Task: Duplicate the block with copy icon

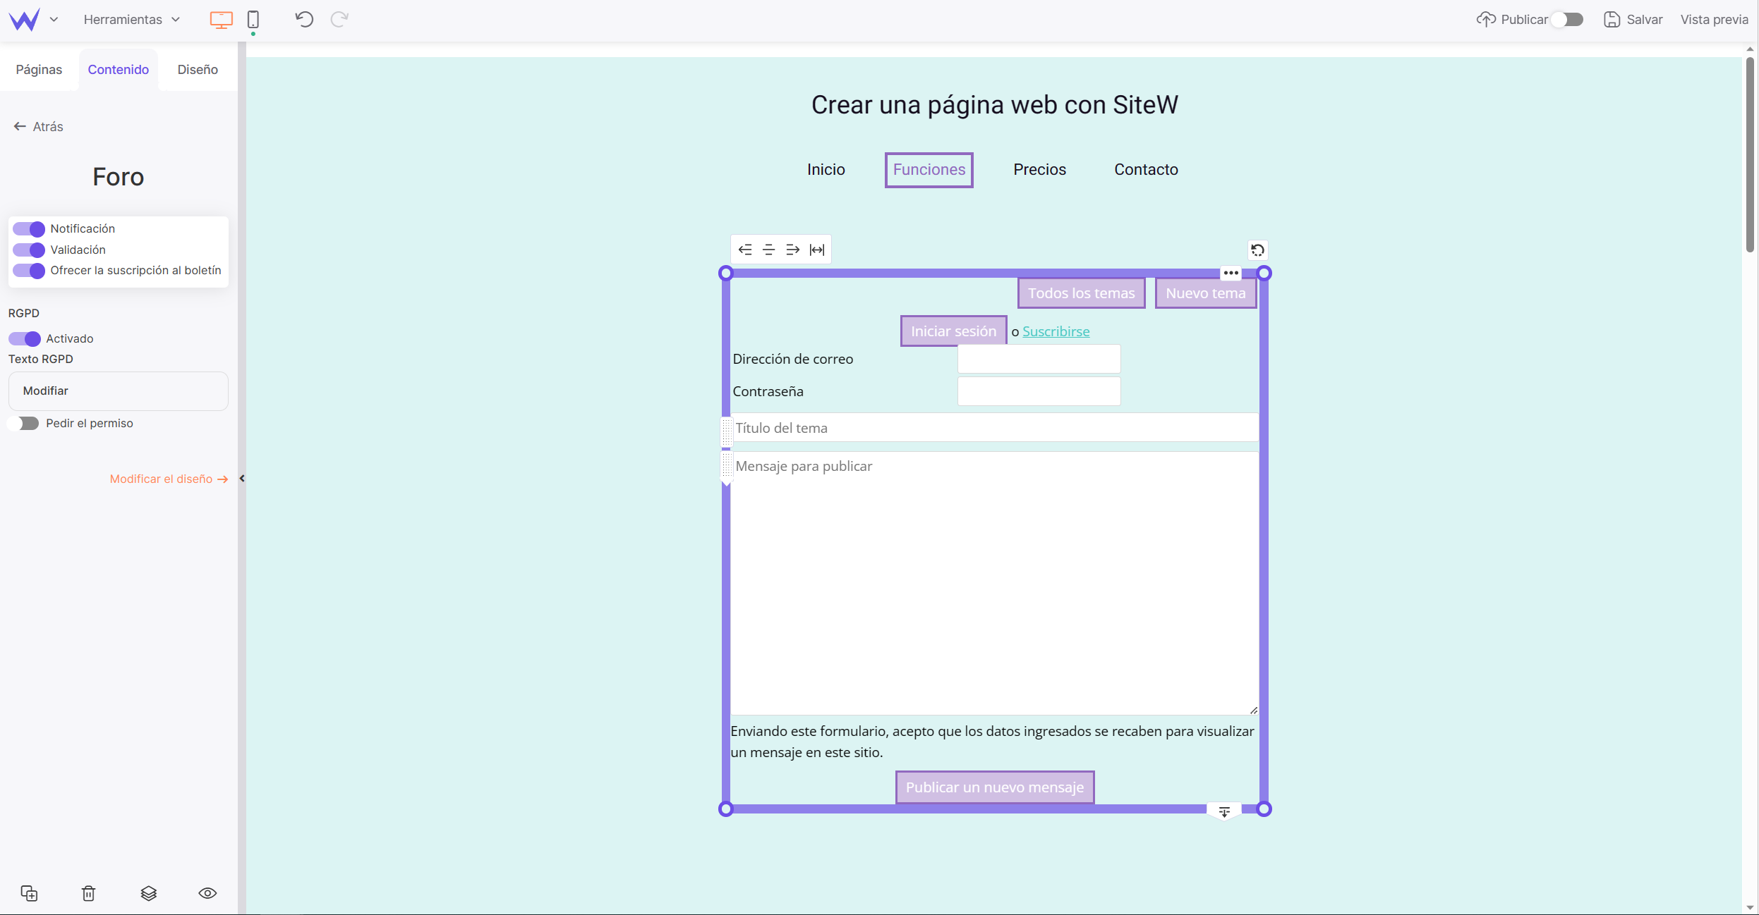Action: click(29, 893)
